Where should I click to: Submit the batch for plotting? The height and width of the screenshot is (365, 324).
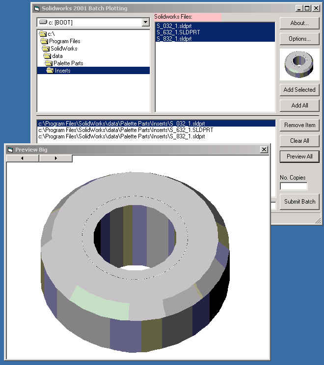point(299,202)
